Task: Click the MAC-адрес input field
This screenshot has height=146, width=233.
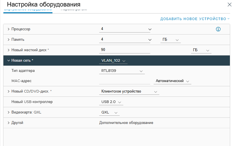Action: point(125,81)
